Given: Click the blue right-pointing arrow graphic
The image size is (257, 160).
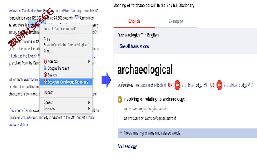Looking at the screenshot, I should point(106,80).
